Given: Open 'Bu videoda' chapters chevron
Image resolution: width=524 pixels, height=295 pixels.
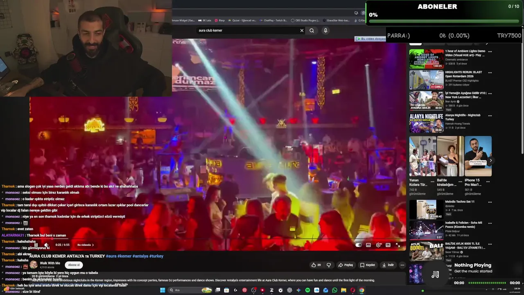Looking at the screenshot, I should (x=86, y=245).
